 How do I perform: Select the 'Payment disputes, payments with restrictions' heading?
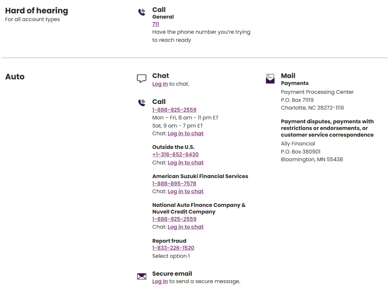click(x=327, y=128)
